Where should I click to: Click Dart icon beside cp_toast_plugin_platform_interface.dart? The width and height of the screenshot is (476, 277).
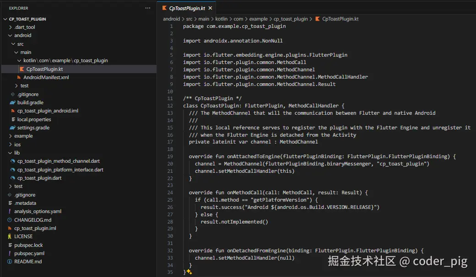click(13, 170)
